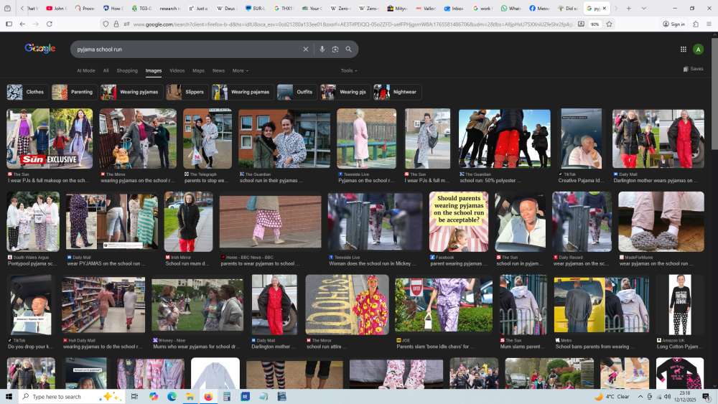Switch to the Shopping search tab

click(127, 71)
